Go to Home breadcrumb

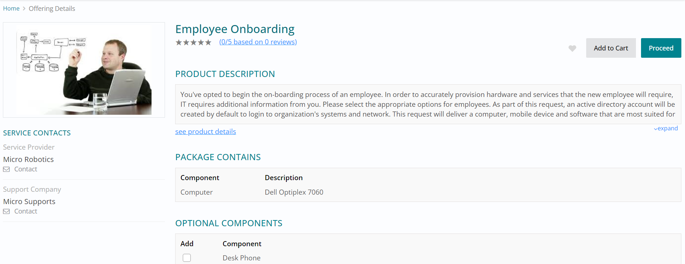point(11,8)
